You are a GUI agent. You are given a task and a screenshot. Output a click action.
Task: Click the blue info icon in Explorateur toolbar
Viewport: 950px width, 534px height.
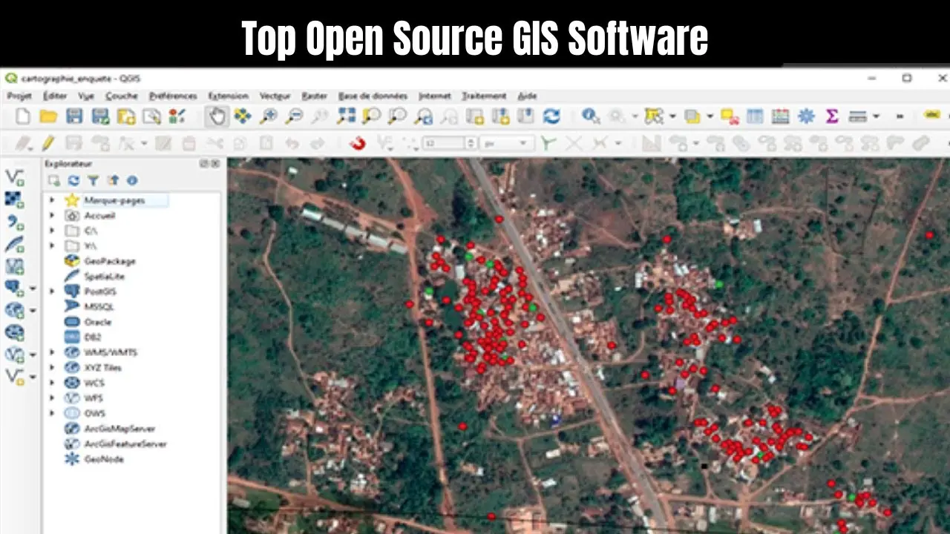[132, 179]
